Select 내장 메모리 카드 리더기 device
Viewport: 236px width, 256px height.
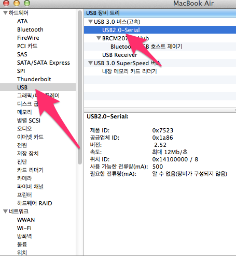click(130, 71)
